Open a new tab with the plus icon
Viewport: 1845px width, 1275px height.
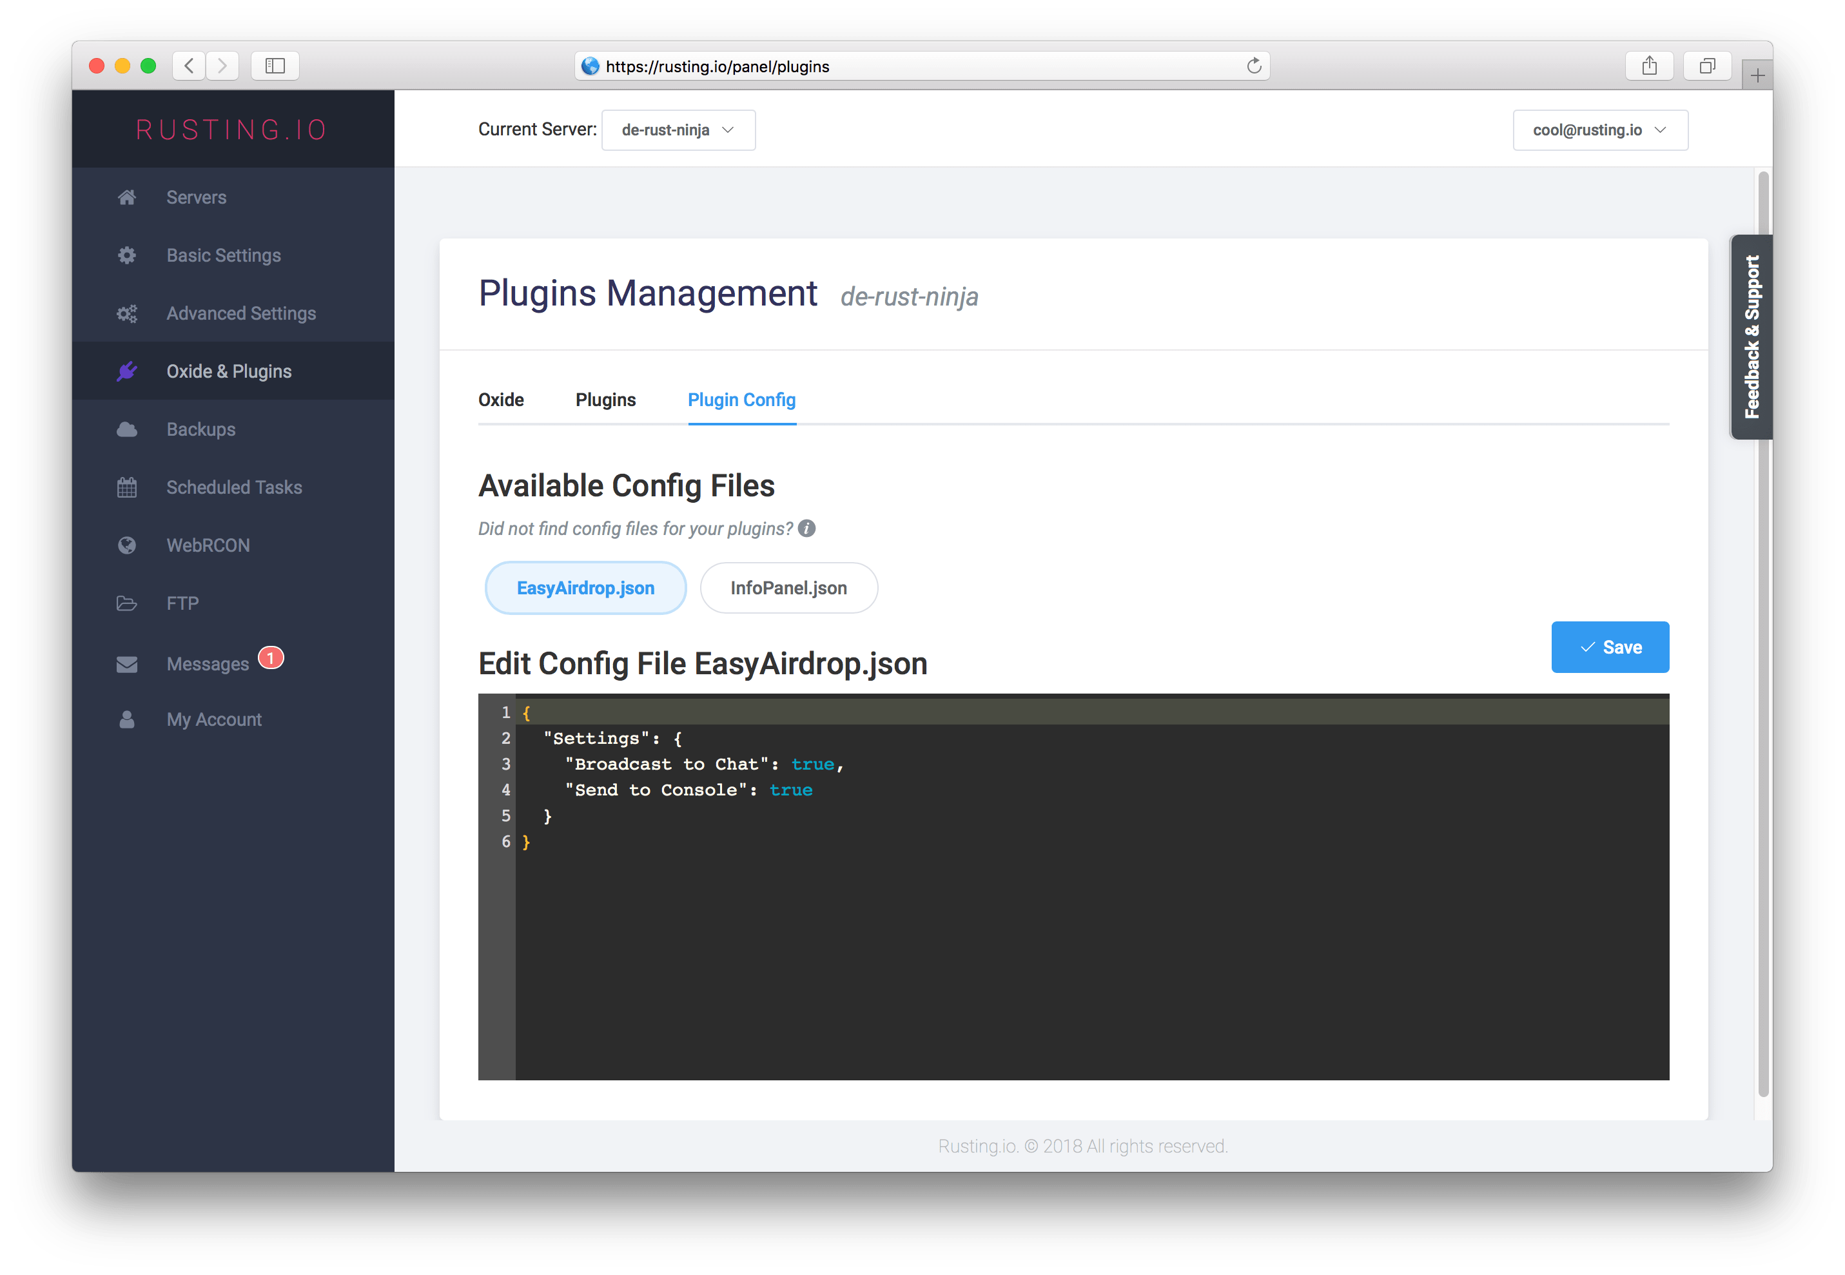[x=1757, y=75]
